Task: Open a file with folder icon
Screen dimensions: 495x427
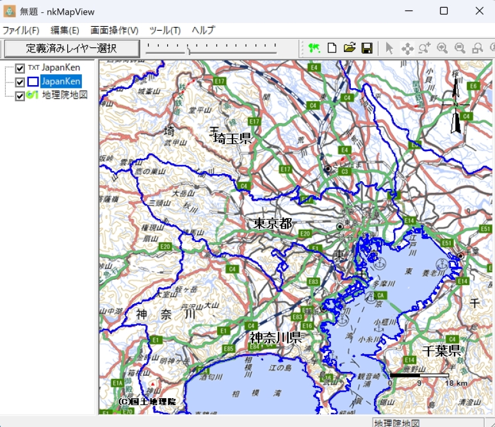Action: coord(349,48)
